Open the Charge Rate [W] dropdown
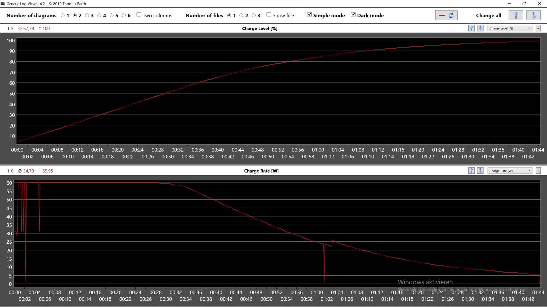This screenshot has height=307, width=547. [510, 171]
